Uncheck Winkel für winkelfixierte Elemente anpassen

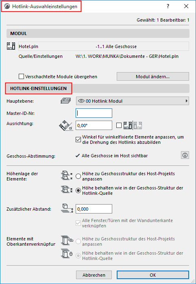coord(78,140)
